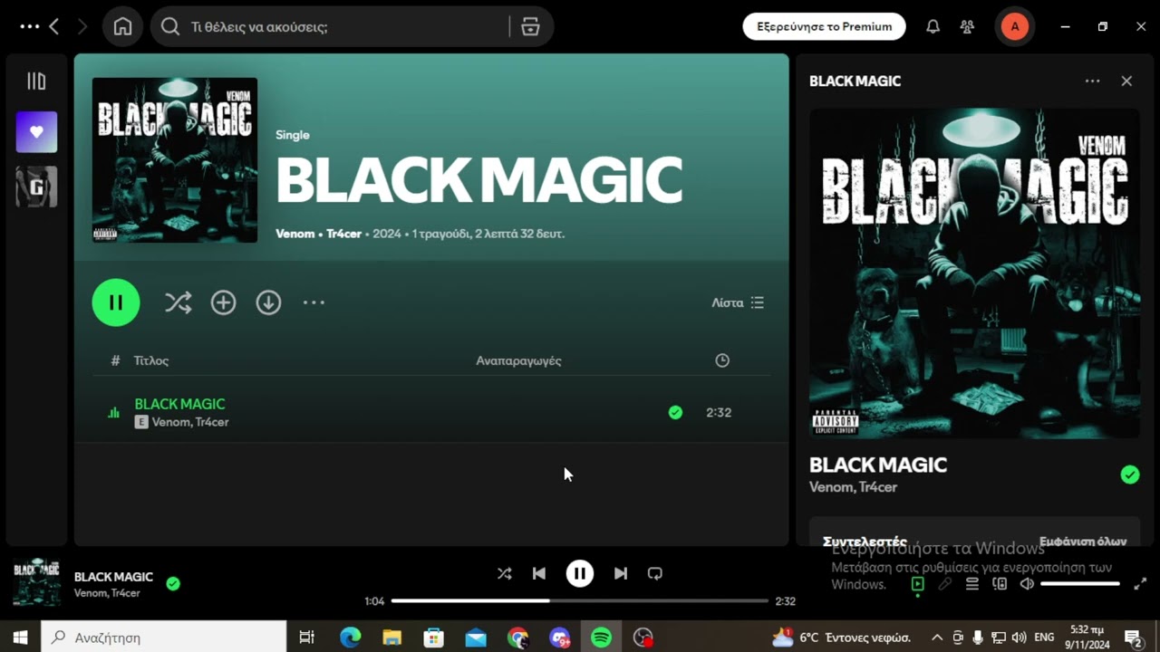1160x652 pixels.
Task: Toggle saved checkmark in Now Playing panel
Action: tap(1129, 475)
